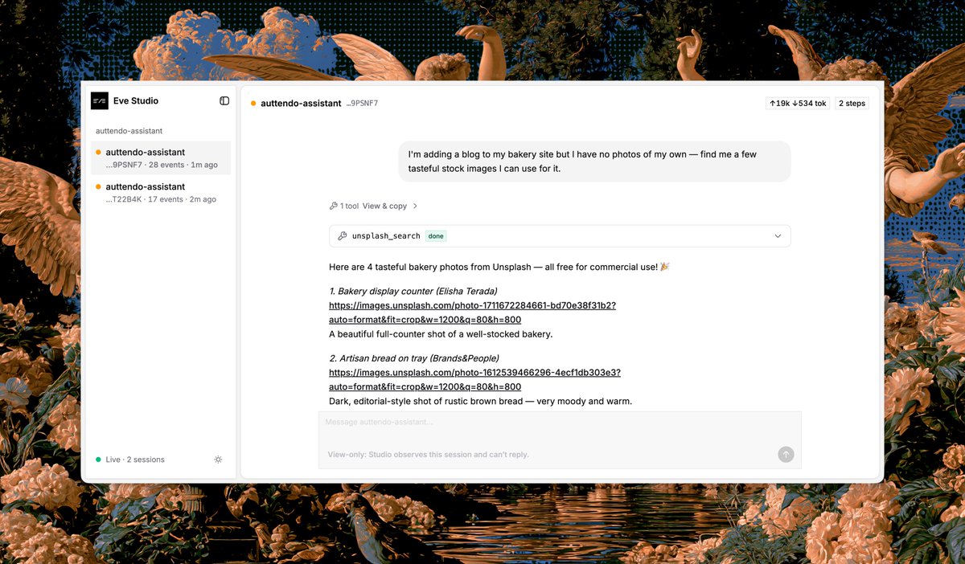Click the token count 19k 534 tok badge
Screen dimensions: 965x564
tap(798, 103)
